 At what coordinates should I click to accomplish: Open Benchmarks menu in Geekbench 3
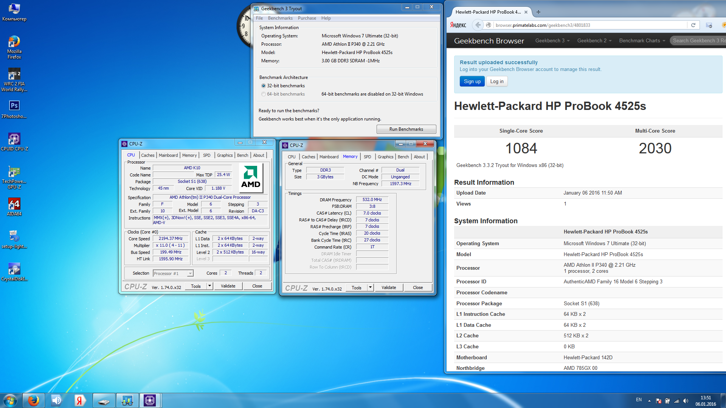pyautogui.click(x=280, y=18)
